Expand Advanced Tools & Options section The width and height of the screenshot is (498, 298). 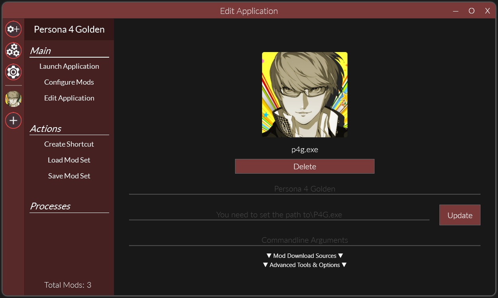305,265
